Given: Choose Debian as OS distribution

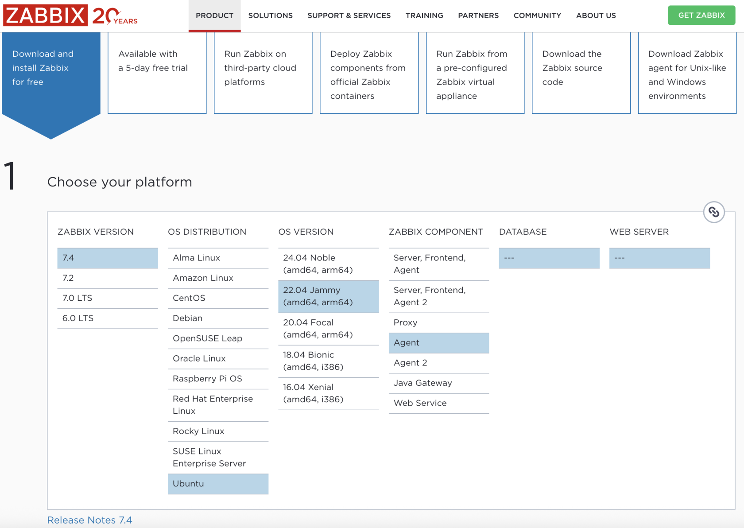Looking at the screenshot, I should pyautogui.click(x=218, y=318).
